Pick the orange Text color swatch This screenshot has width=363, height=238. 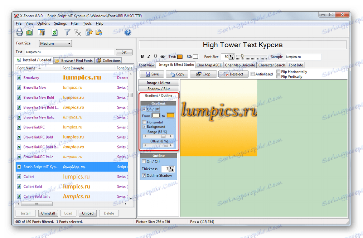[x=180, y=57]
